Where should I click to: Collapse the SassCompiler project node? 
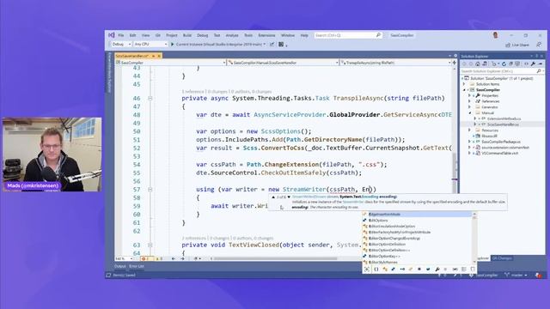point(464,90)
